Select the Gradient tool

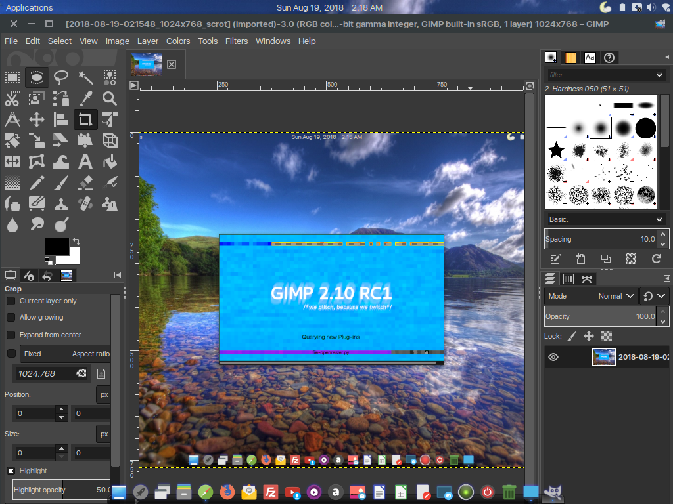tap(12, 182)
